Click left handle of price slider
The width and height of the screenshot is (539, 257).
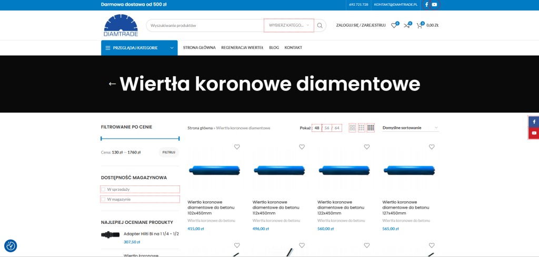[x=101, y=139]
